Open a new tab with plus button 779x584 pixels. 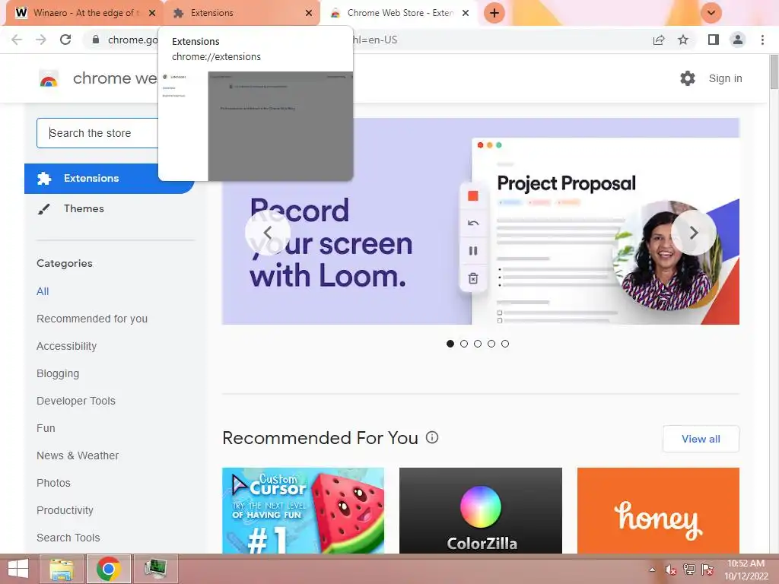tap(494, 13)
